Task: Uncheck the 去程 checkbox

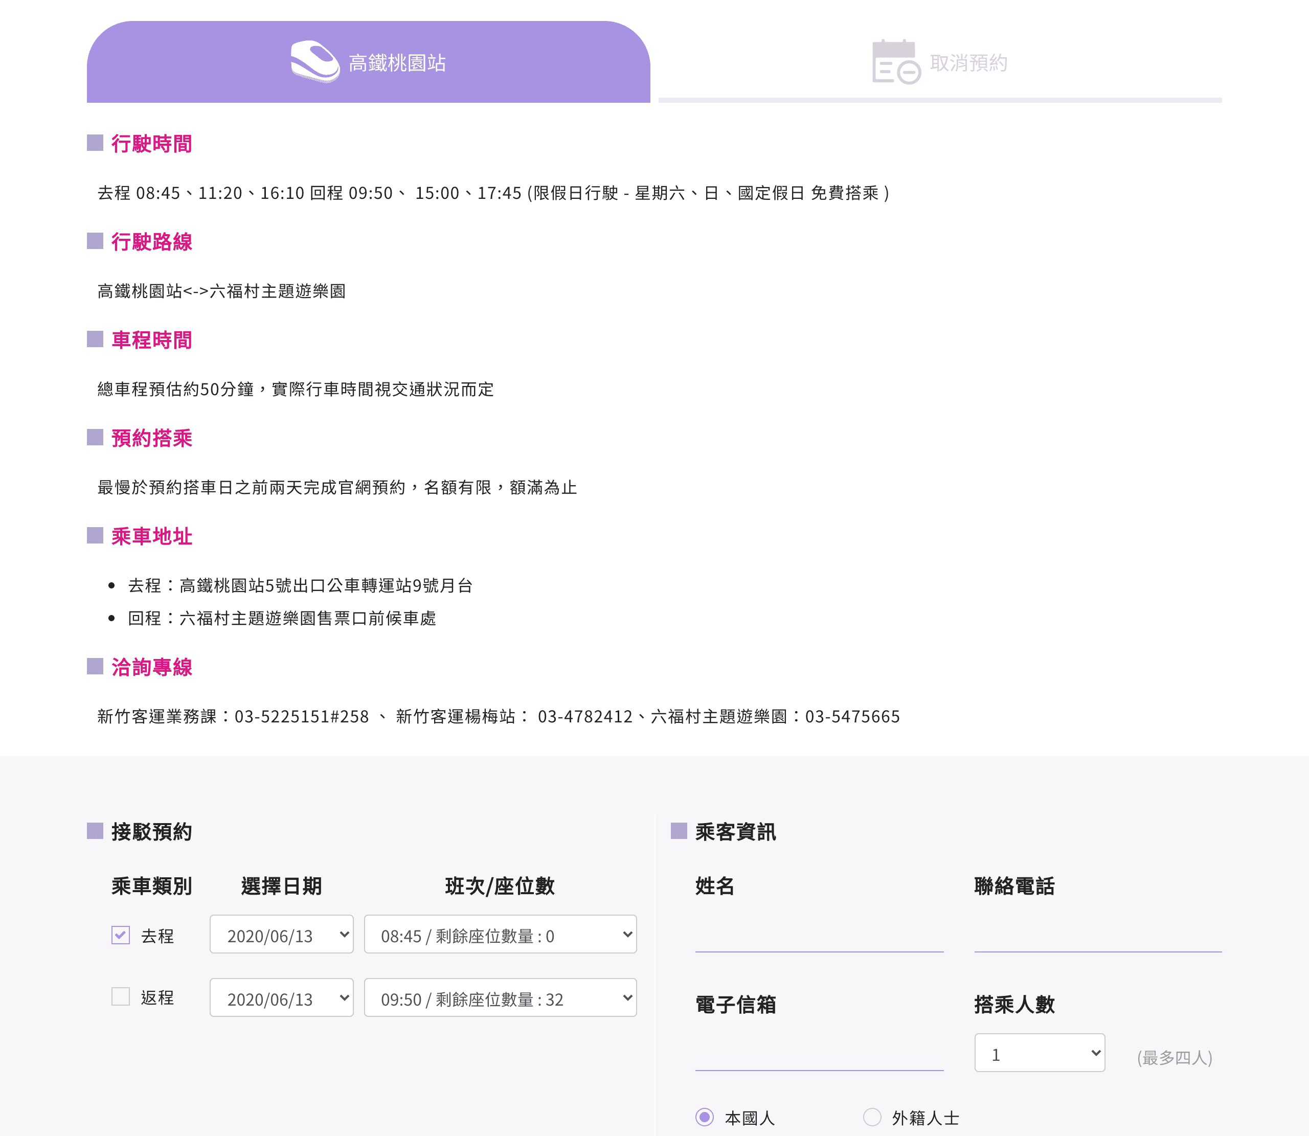Action: coord(121,935)
